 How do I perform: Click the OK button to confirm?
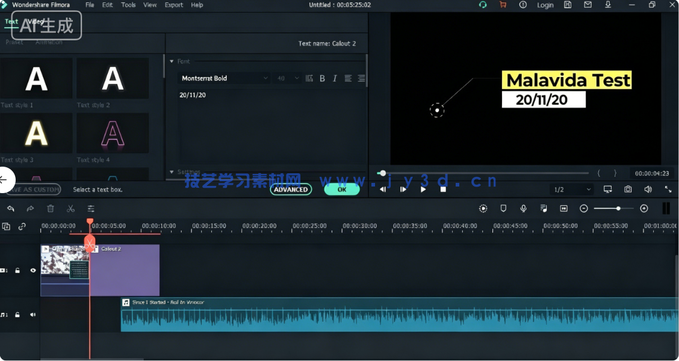click(342, 189)
